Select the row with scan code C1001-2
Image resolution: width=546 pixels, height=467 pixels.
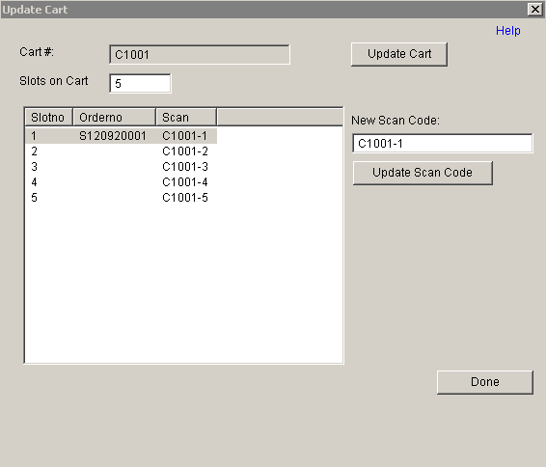[x=121, y=151]
